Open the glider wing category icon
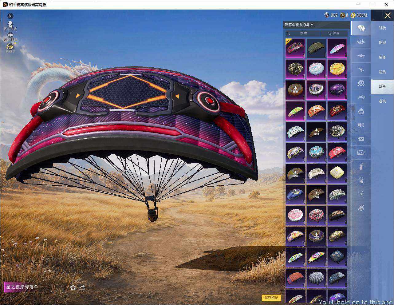The height and width of the screenshot is (305, 394). coord(361,42)
